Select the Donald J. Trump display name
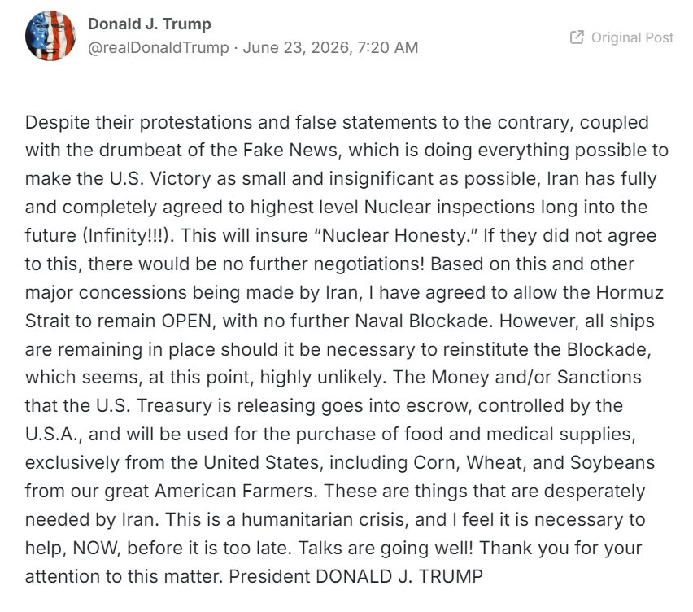The width and height of the screenshot is (693, 612). [x=150, y=24]
